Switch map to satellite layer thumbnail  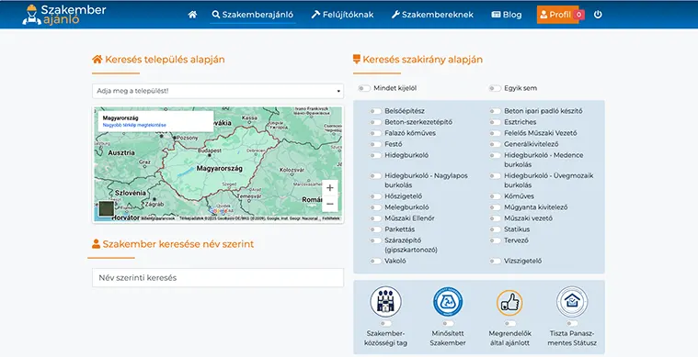(106, 208)
